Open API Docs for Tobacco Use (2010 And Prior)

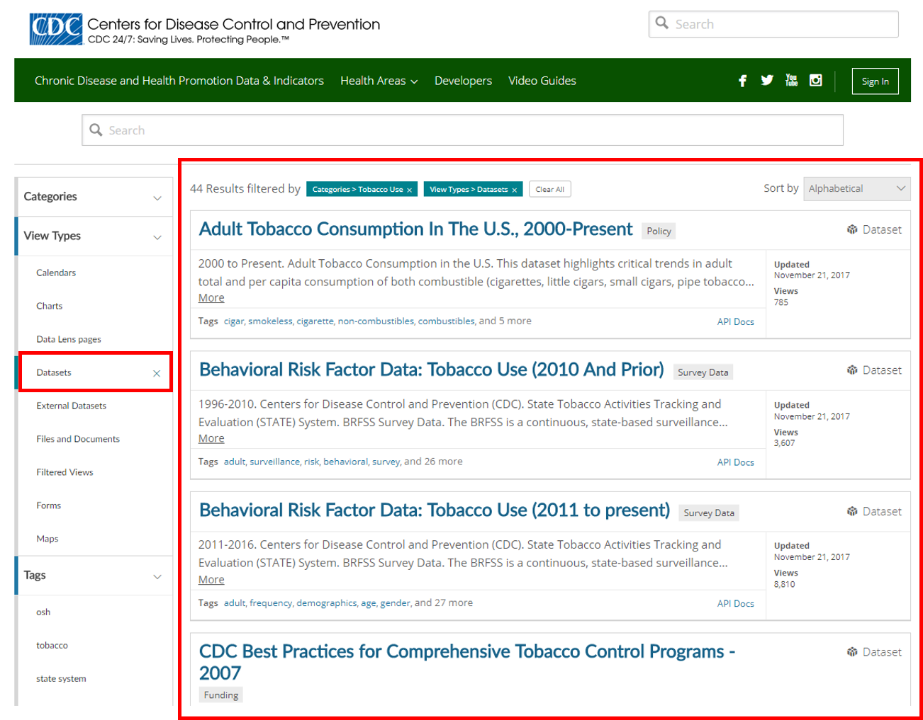click(x=735, y=462)
